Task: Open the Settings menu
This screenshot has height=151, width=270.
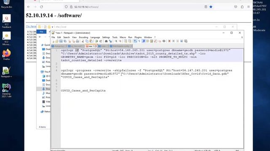Action: coord(106,37)
